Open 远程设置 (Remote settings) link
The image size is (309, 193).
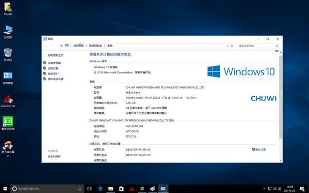point(53,68)
